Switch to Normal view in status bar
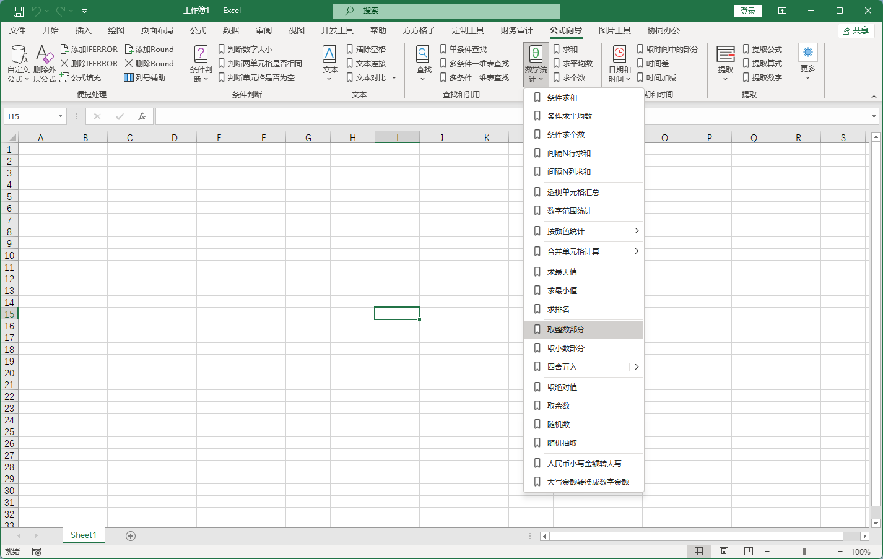The width and height of the screenshot is (883, 559). click(698, 552)
